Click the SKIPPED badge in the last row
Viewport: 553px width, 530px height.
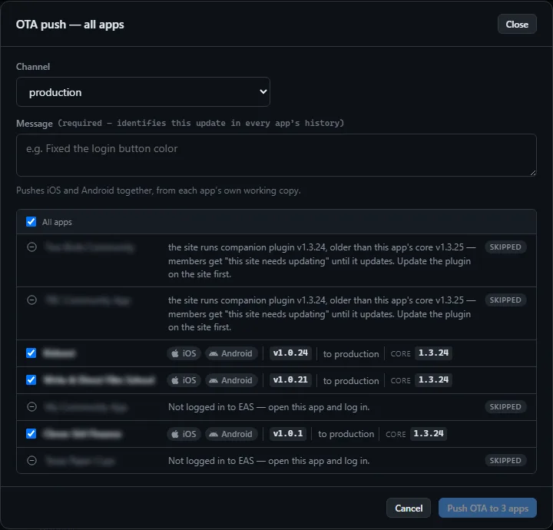[x=505, y=460]
